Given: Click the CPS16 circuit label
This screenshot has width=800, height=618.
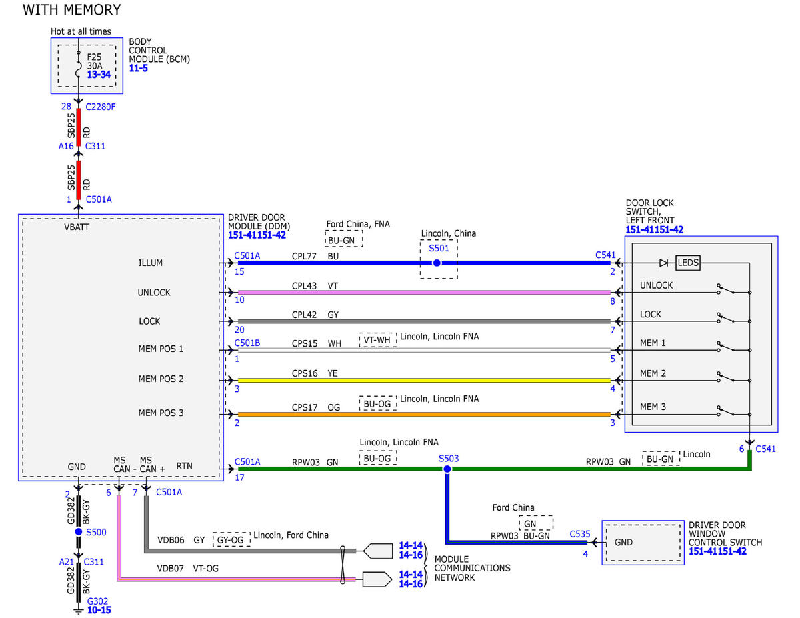Looking at the screenshot, I should [x=304, y=374].
